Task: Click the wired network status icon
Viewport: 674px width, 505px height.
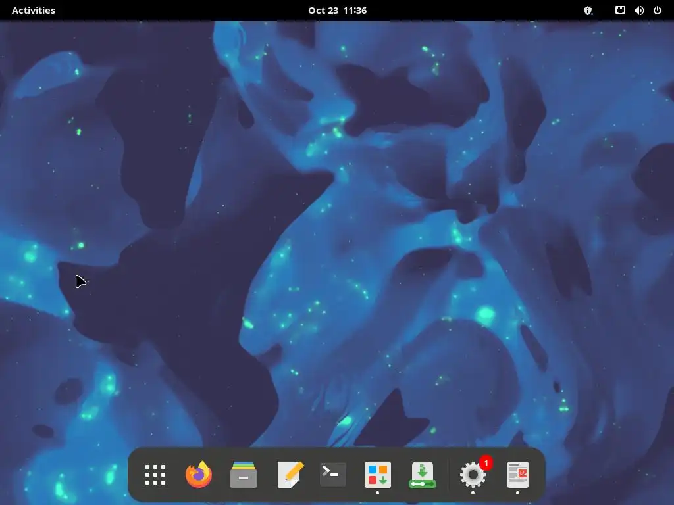Action: pyautogui.click(x=620, y=11)
